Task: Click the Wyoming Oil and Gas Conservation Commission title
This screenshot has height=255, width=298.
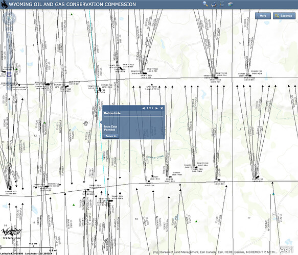Action: [73, 5]
